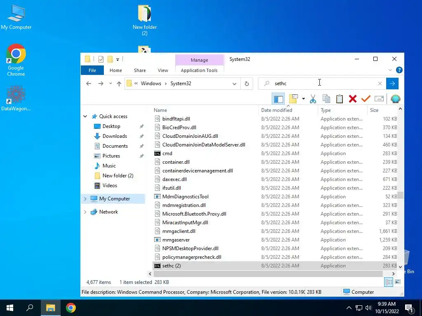Open Downloads in Quick access
The width and height of the screenshot is (422, 316).
(115, 136)
